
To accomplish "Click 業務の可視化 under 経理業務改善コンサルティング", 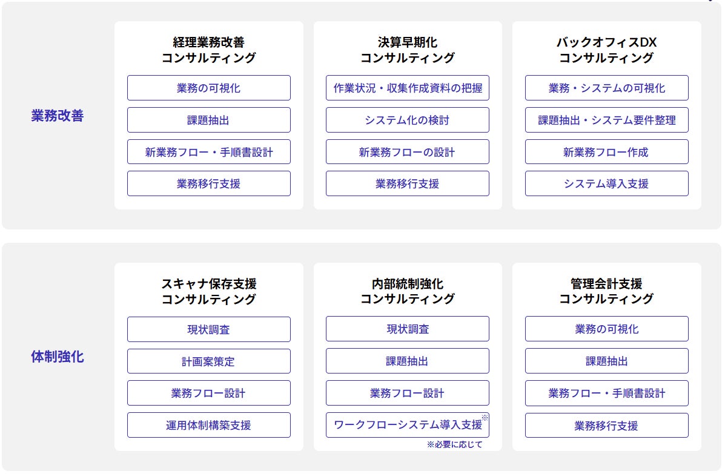I will [x=208, y=88].
